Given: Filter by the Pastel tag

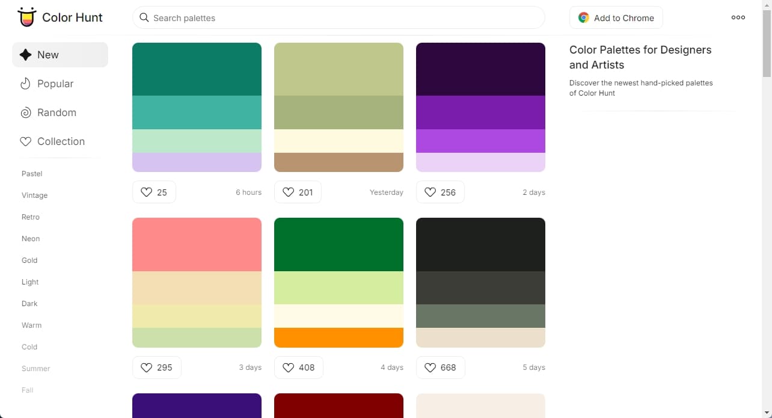Looking at the screenshot, I should point(32,174).
